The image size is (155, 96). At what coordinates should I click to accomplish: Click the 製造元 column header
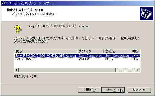point(117,51)
